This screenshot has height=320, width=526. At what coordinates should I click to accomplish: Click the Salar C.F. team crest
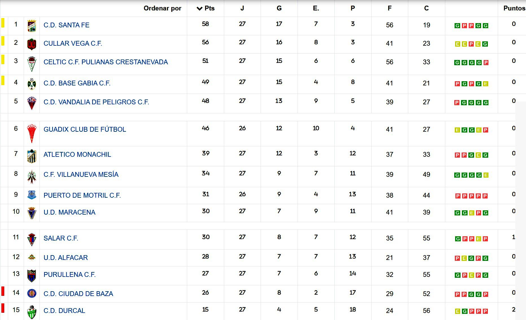pyautogui.click(x=32, y=239)
